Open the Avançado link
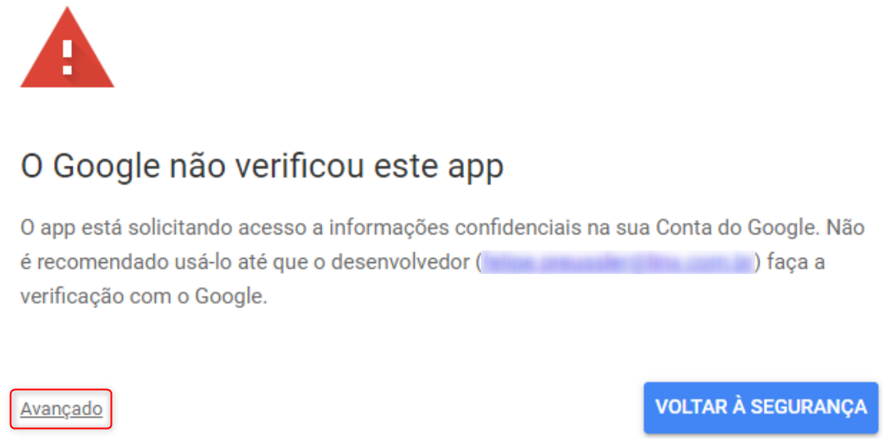Screen dimensions: 883x439 (x=62, y=409)
